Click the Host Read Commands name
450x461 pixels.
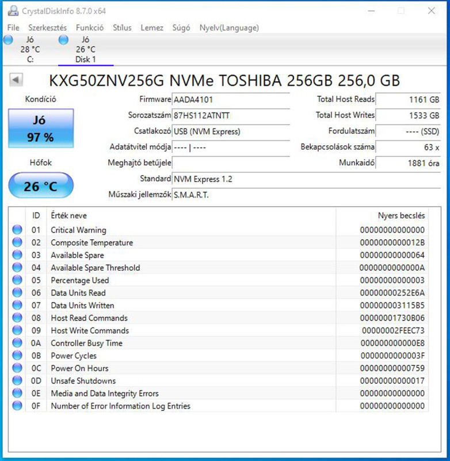click(x=89, y=318)
